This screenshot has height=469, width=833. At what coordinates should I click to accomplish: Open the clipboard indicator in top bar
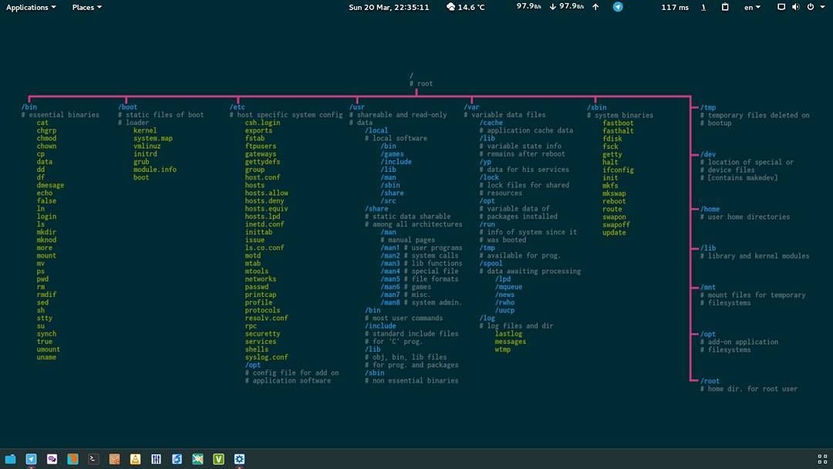point(725,7)
